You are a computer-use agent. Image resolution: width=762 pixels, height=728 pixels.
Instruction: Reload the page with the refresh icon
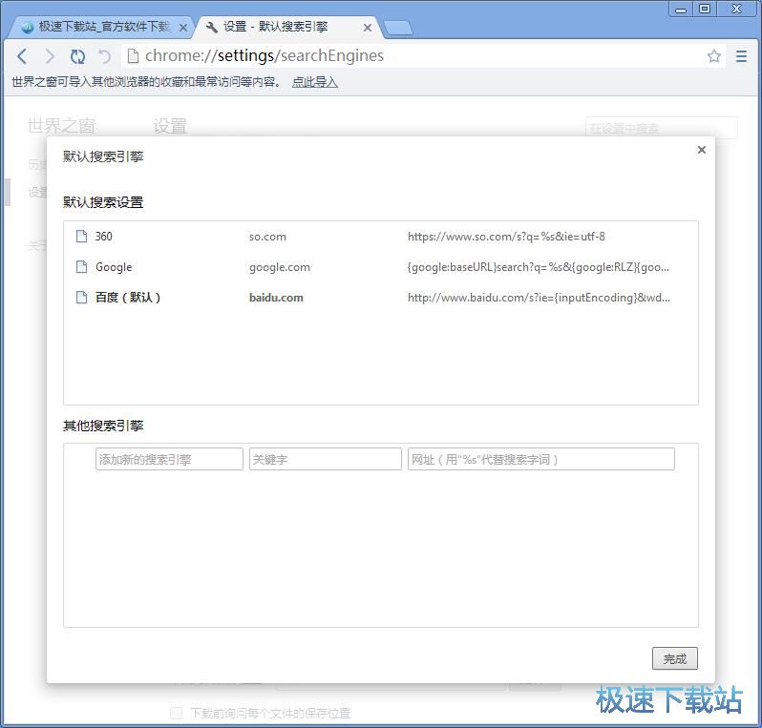point(77,56)
